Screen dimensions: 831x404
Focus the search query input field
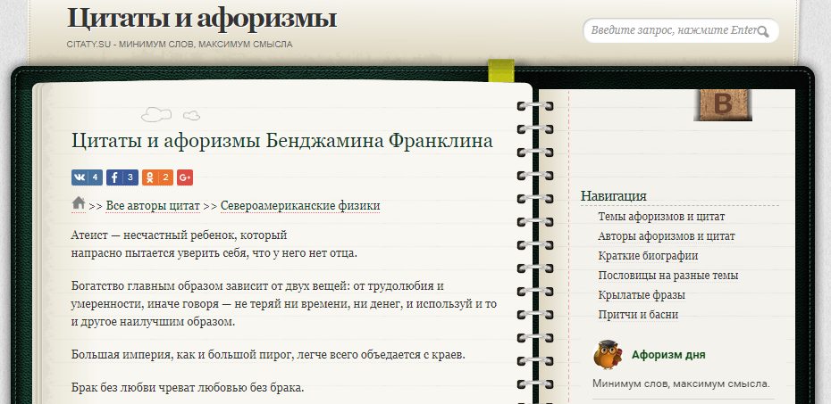click(x=670, y=30)
